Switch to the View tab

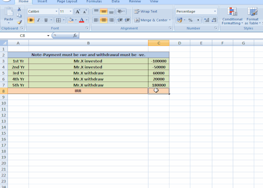tap(154, 2)
